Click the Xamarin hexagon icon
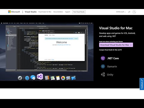 (103, 66)
